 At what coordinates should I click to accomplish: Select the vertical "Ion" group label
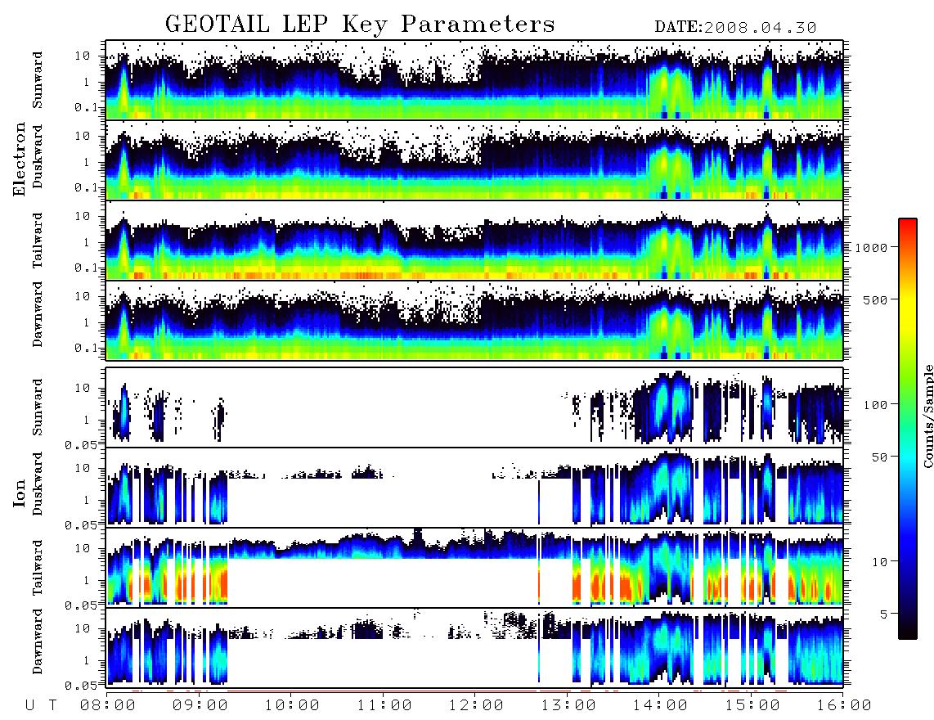[x=20, y=493]
